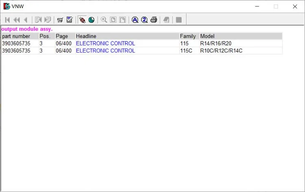Click the greyed document-with-right-arrow icon
The image size is (305, 192).
coord(48,19)
